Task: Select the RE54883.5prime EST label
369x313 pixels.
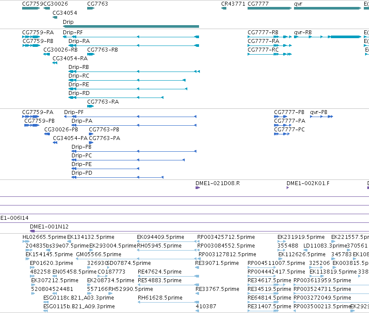Action: click(x=160, y=280)
